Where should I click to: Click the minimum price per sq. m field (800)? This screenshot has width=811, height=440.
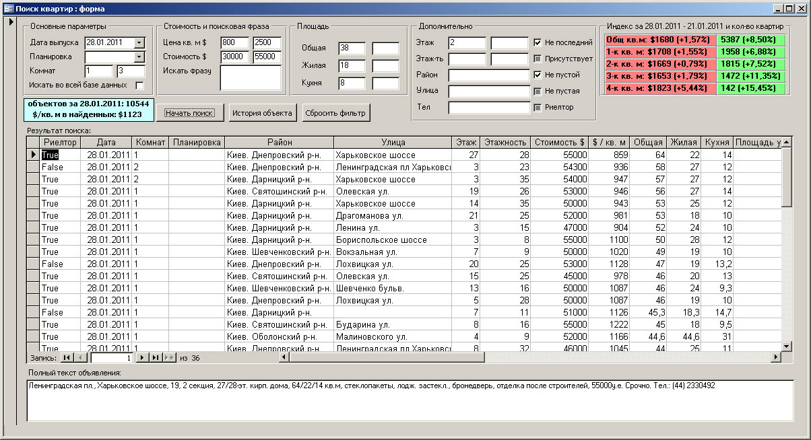pyautogui.click(x=234, y=42)
